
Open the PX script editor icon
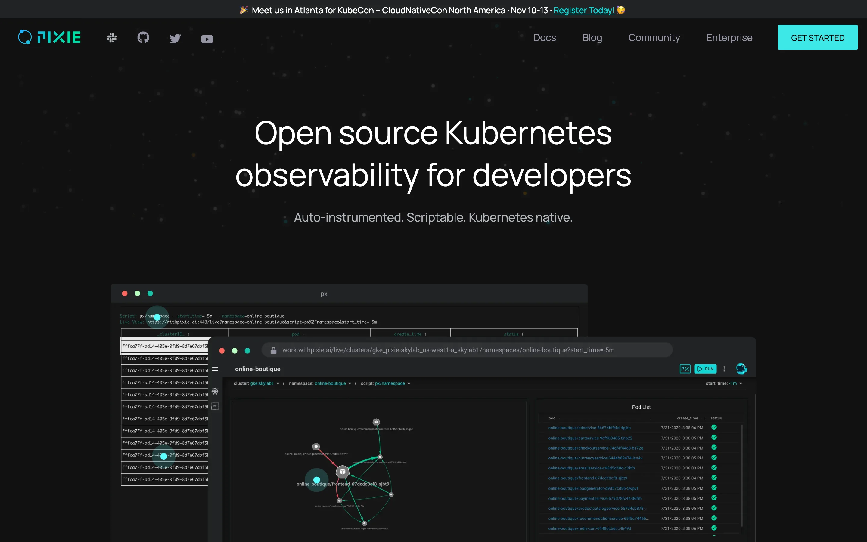click(x=685, y=369)
